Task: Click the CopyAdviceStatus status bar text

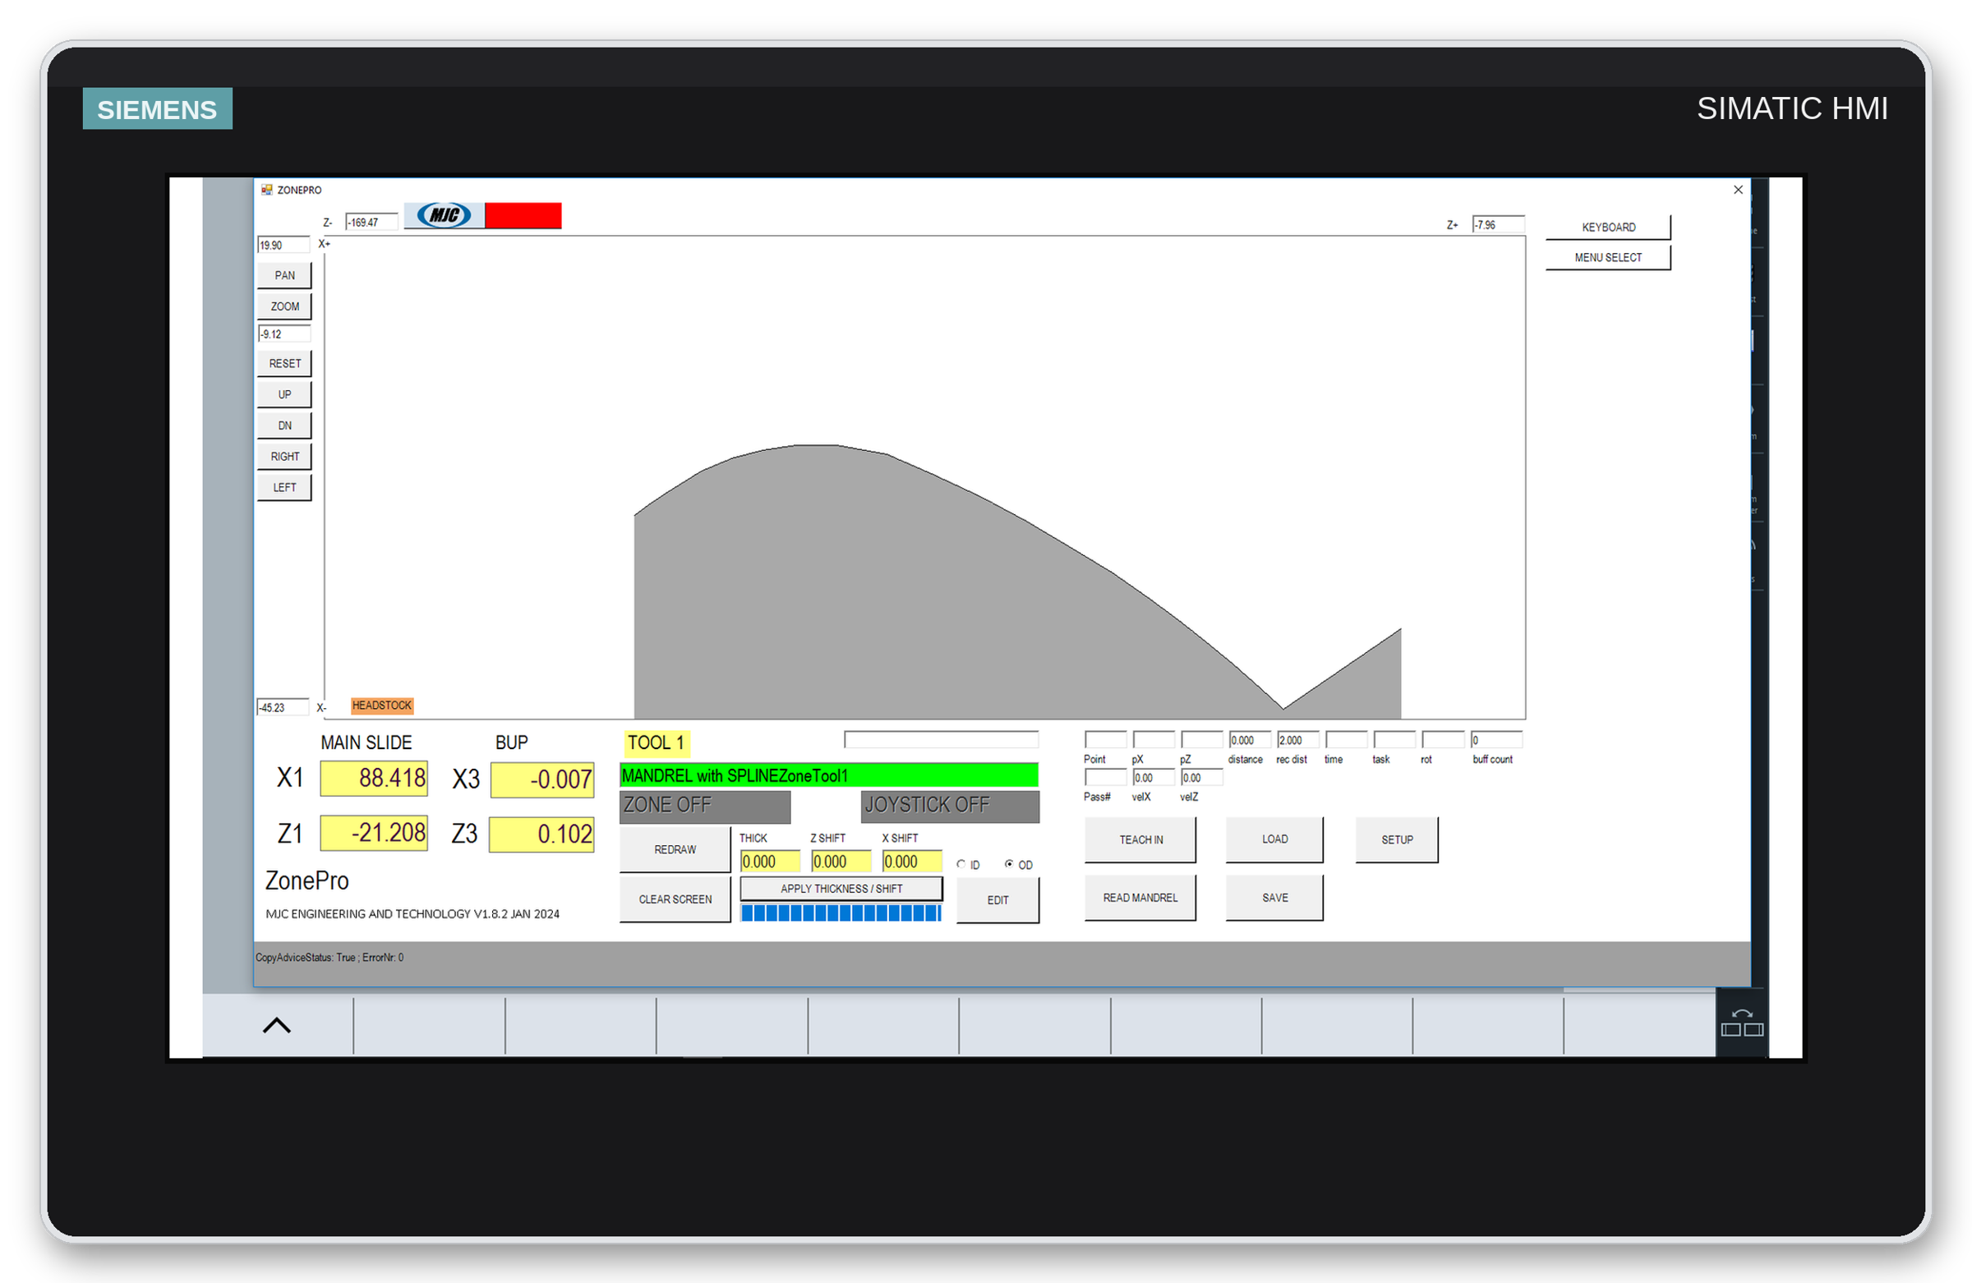Action: [329, 958]
